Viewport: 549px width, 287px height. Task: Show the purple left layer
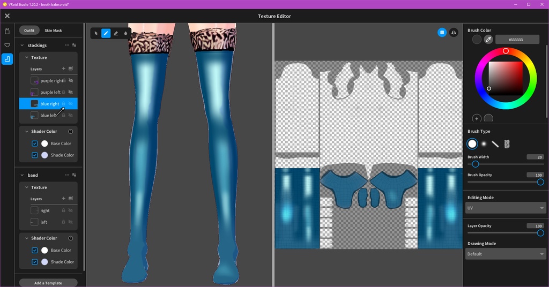pyautogui.click(x=71, y=92)
